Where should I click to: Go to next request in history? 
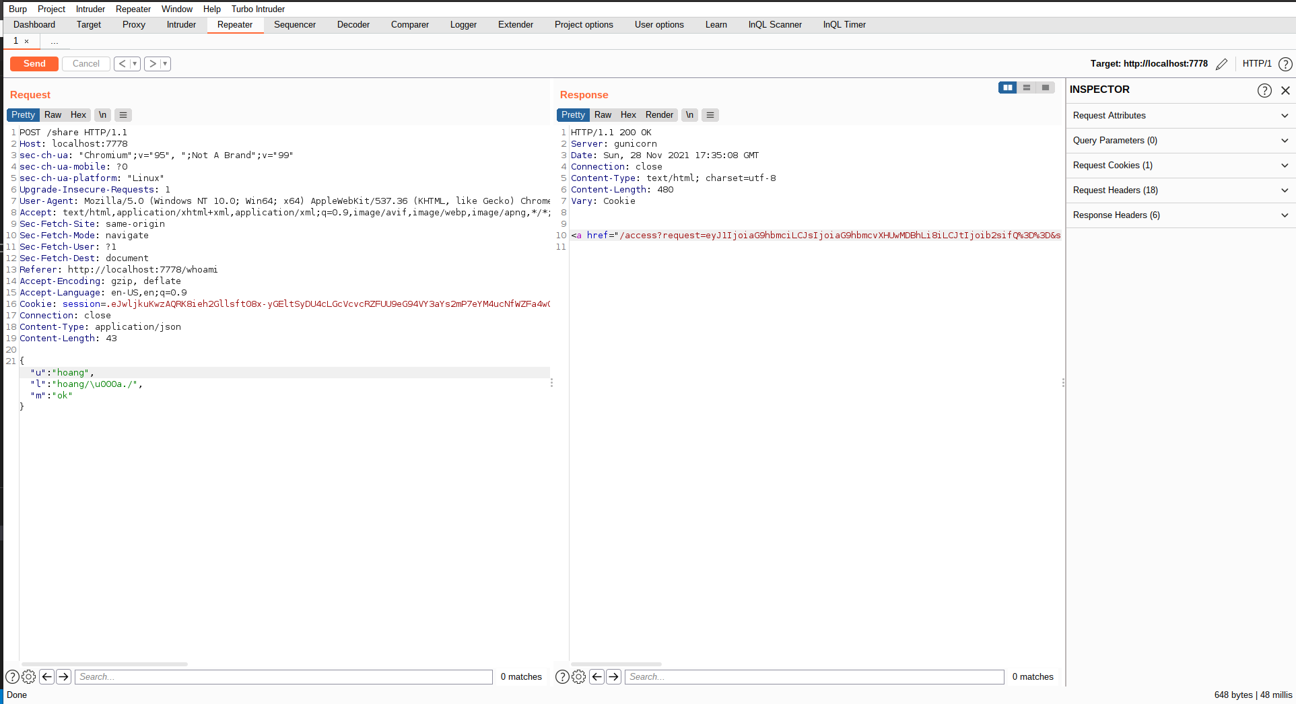[x=152, y=64]
